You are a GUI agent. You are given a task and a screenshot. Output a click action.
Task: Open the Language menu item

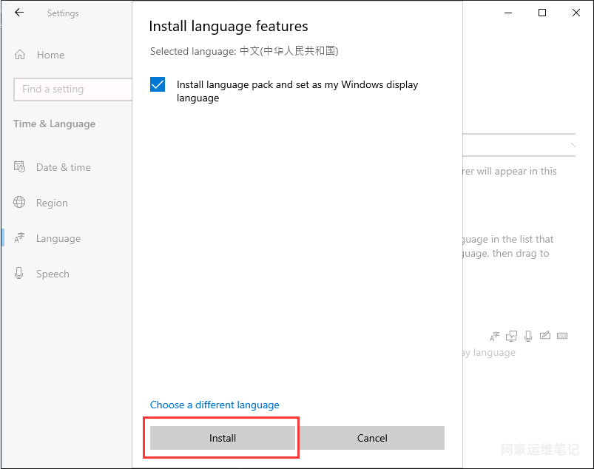58,238
